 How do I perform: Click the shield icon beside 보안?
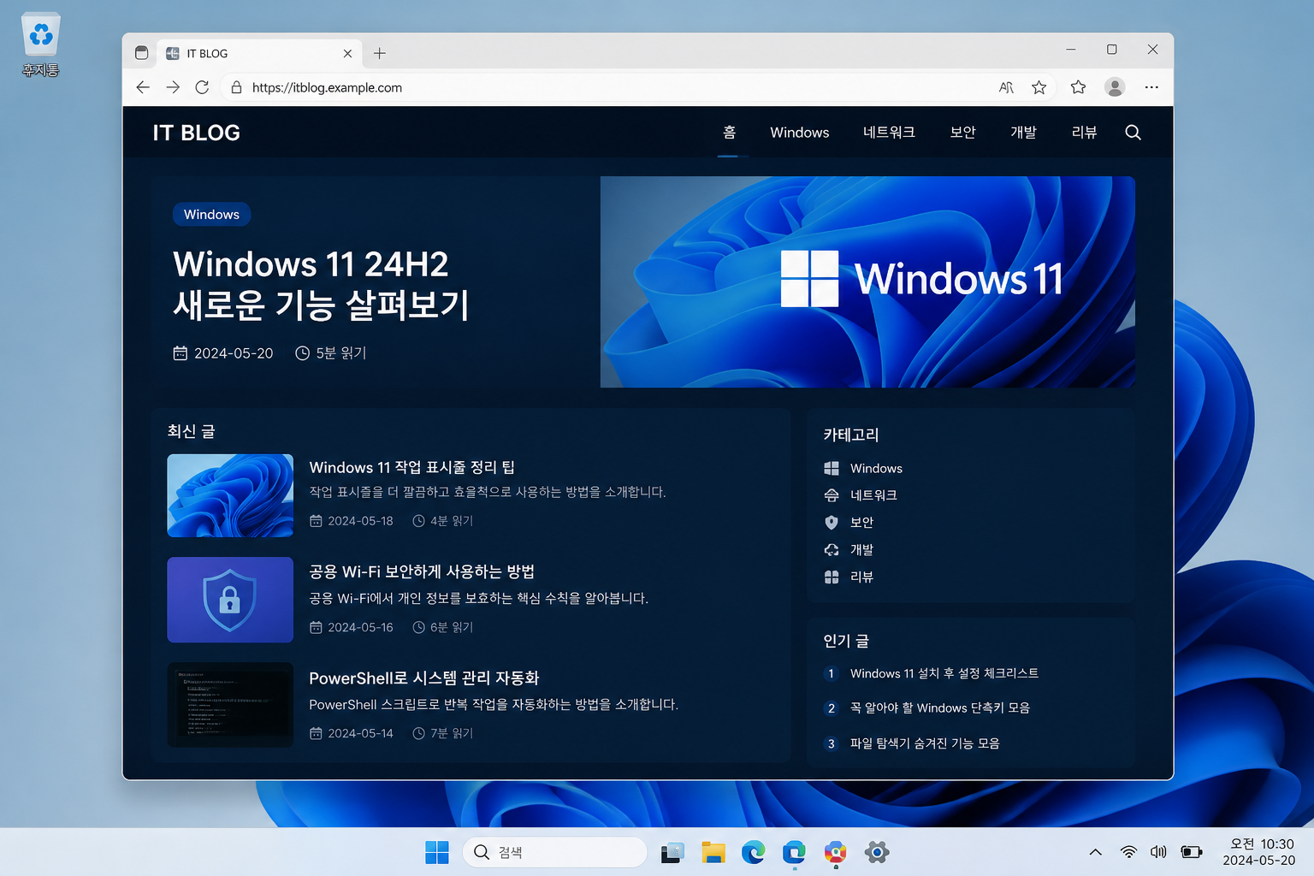point(831,523)
